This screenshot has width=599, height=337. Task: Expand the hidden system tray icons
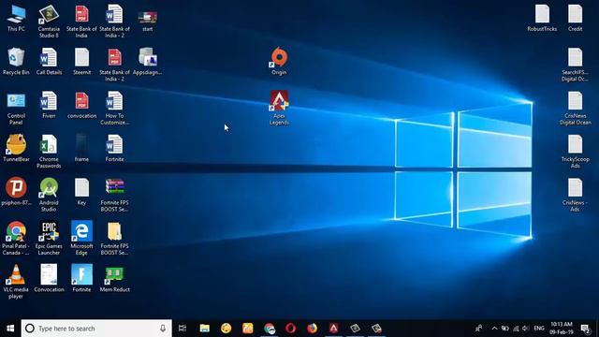494,329
